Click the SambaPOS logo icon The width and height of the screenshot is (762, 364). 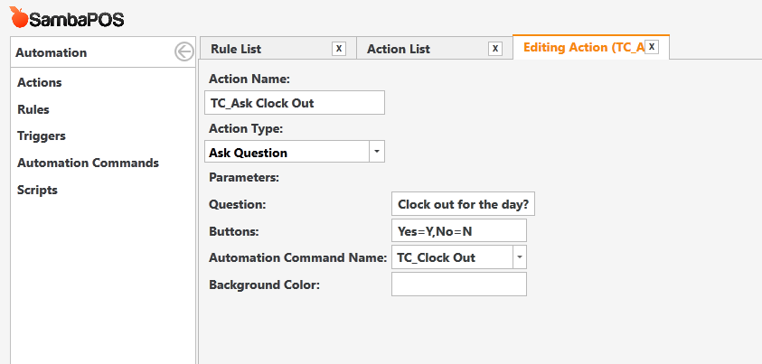tap(18, 16)
